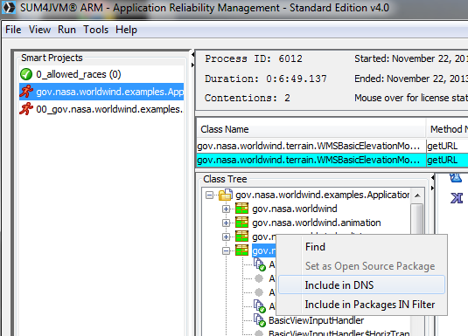Collapse the root gov.nasa.worldwind.examples.Application node

(210, 195)
